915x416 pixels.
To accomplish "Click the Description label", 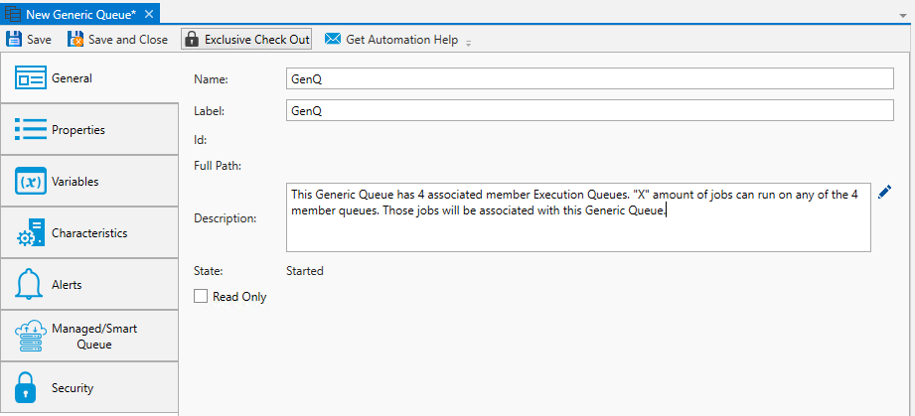I will click(x=225, y=218).
